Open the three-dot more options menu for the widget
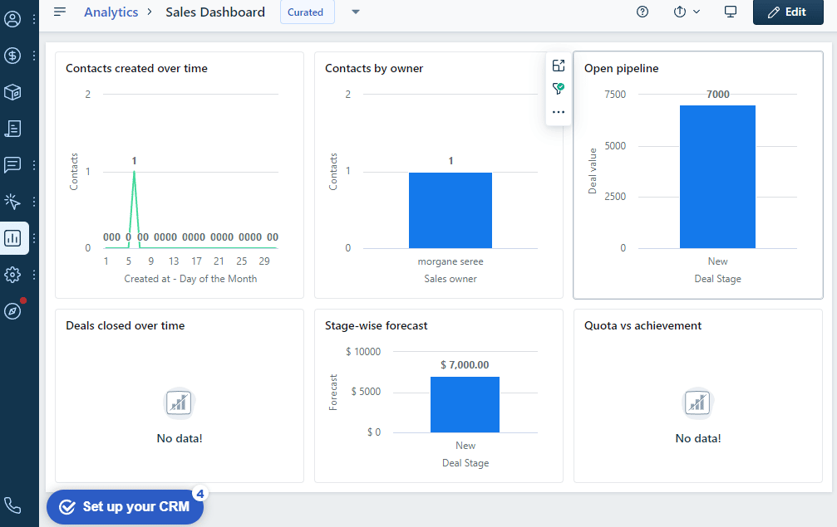837x527 pixels. click(559, 112)
